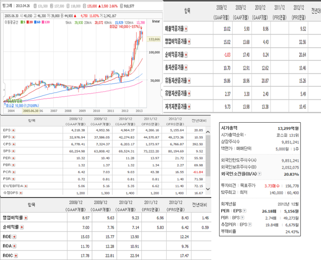Toggle the 120-day moving average pink swatch
The width and height of the screenshot is (321, 260).
[x=43, y=22]
